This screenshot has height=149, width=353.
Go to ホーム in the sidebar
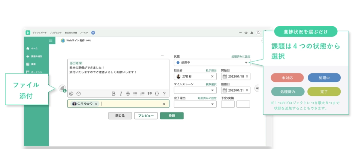(32, 48)
